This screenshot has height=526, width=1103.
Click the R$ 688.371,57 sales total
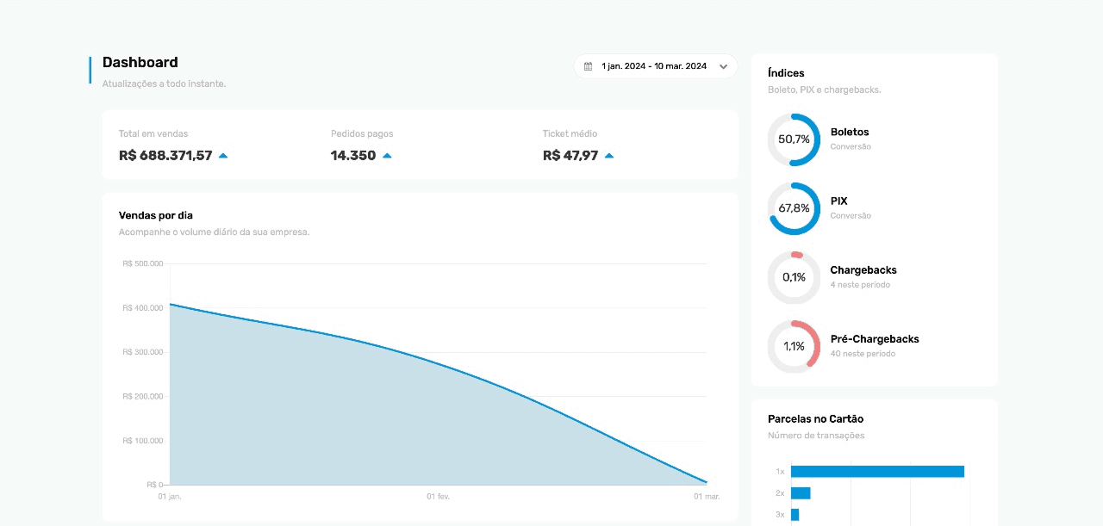click(165, 156)
